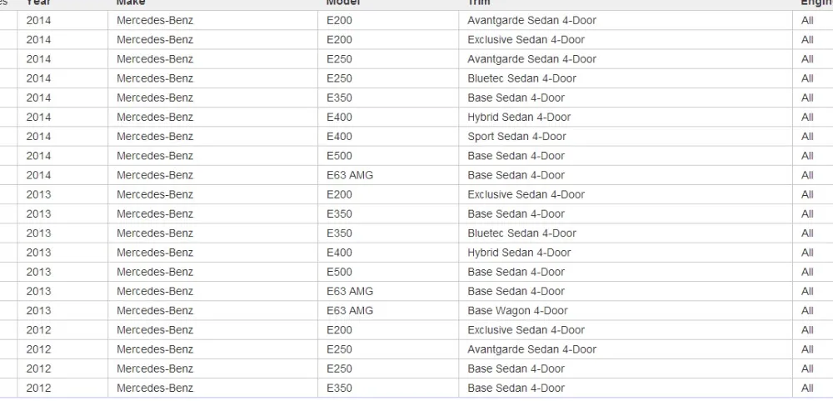Select the Sport Sedan 4-Door trim cell
The height and width of the screenshot is (401, 833).
pos(516,137)
